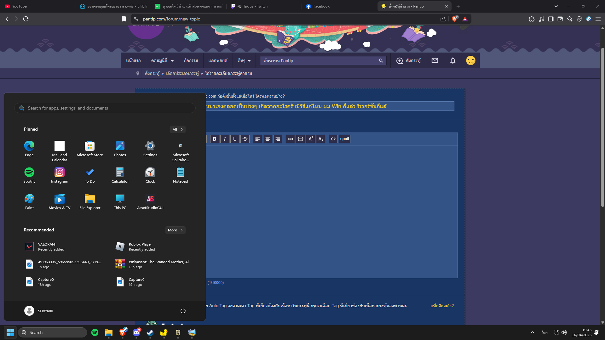Open the Photos app

pos(120,149)
